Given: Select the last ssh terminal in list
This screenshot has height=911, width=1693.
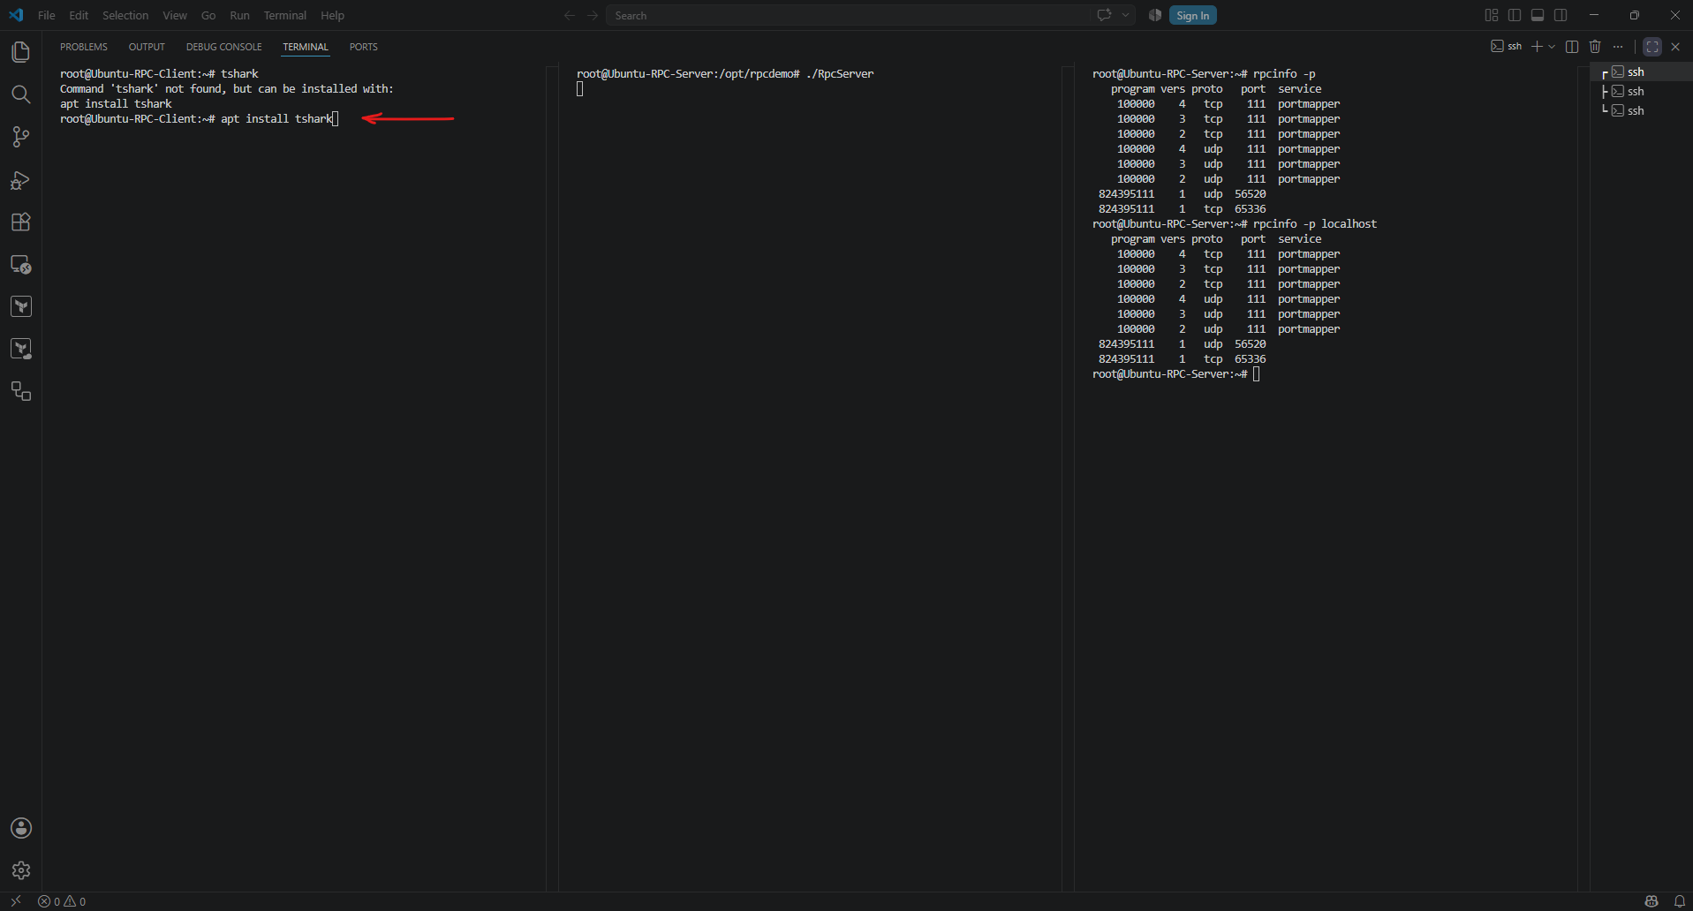Looking at the screenshot, I should coord(1643,110).
